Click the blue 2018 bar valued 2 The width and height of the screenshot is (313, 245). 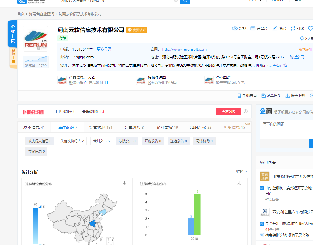[191, 227]
